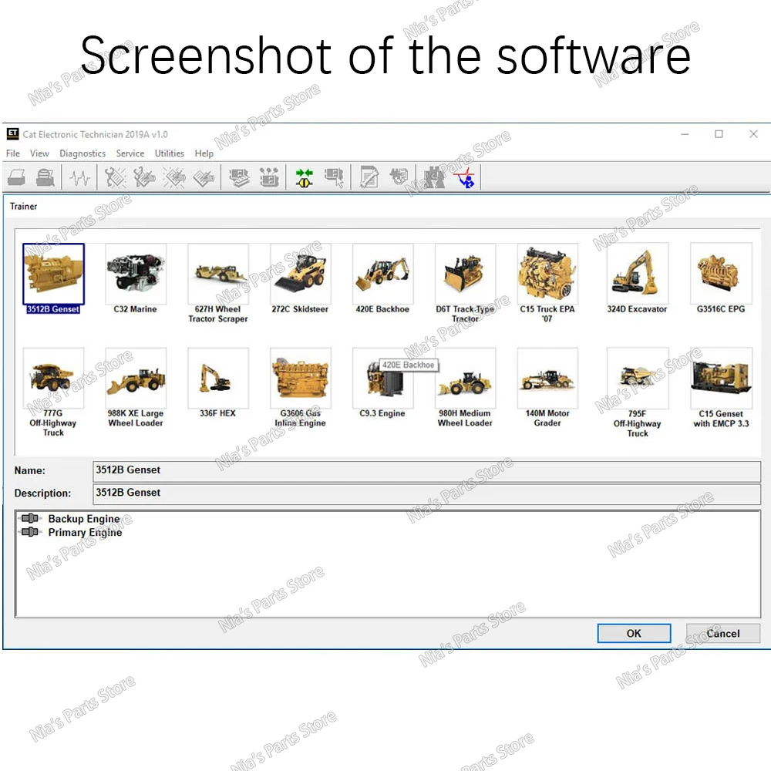
Task: Select the 777G Off-Highway Truck thumbnail
Action: (54, 378)
